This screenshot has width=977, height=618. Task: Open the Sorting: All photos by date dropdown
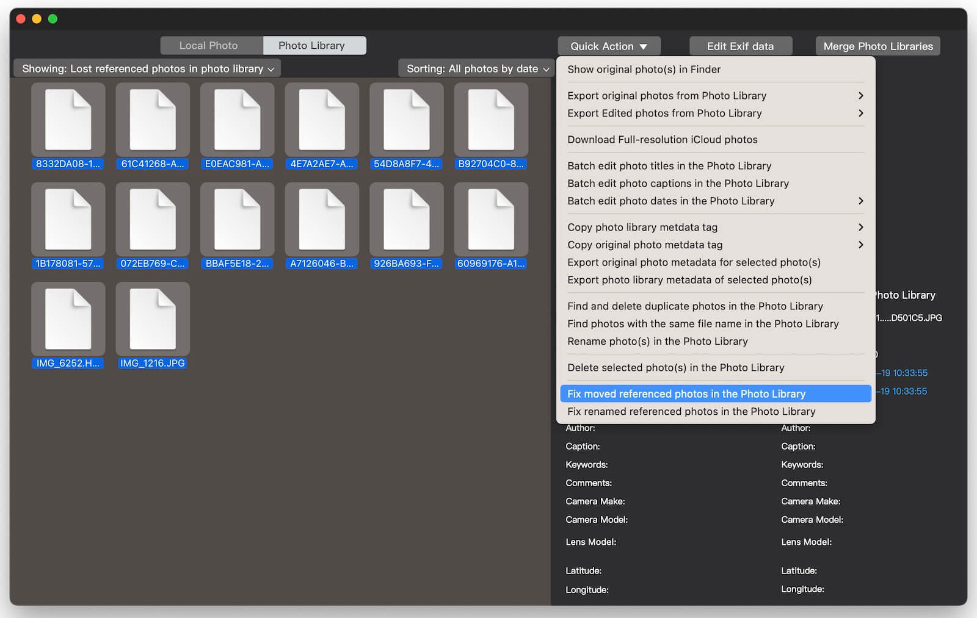click(x=476, y=69)
